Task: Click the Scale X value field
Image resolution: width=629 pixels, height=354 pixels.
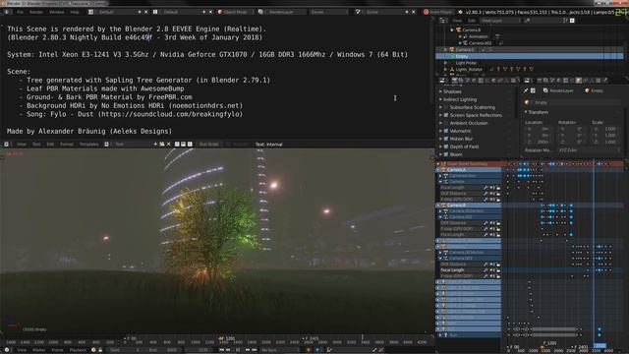Action: (x=605, y=129)
